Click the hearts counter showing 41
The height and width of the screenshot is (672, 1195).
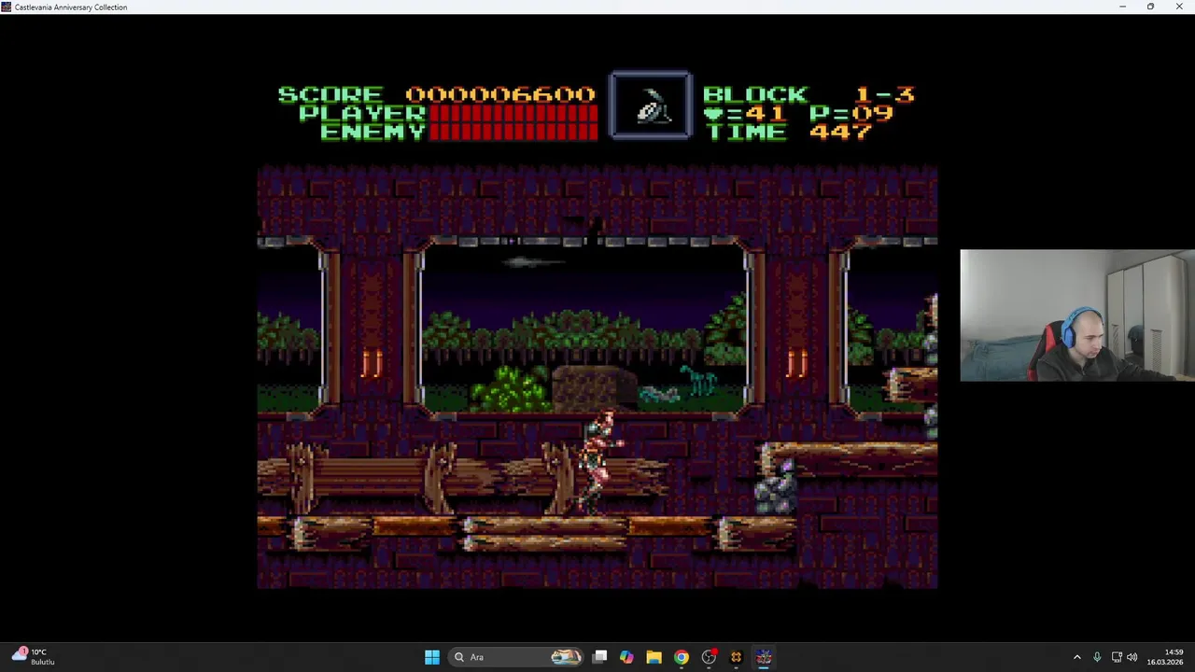coord(744,113)
